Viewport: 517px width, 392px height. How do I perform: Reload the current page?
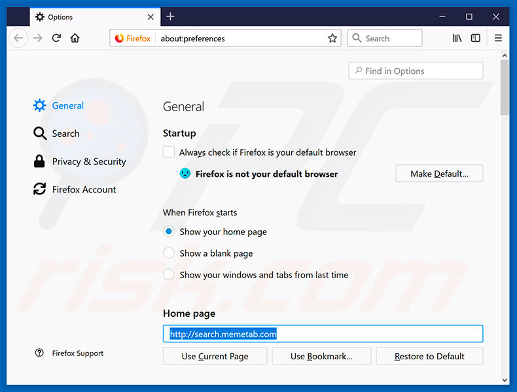click(56, 38)
